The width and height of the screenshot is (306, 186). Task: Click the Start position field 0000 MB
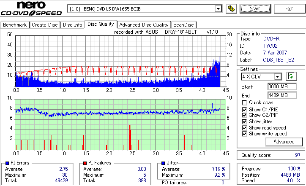(282, 86)
